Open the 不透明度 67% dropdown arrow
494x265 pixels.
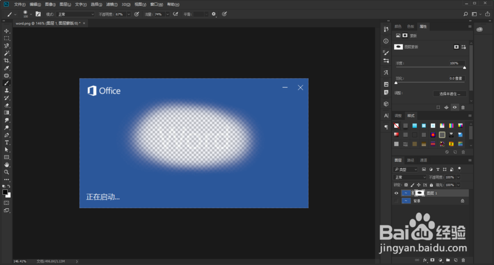coord(128,14)
